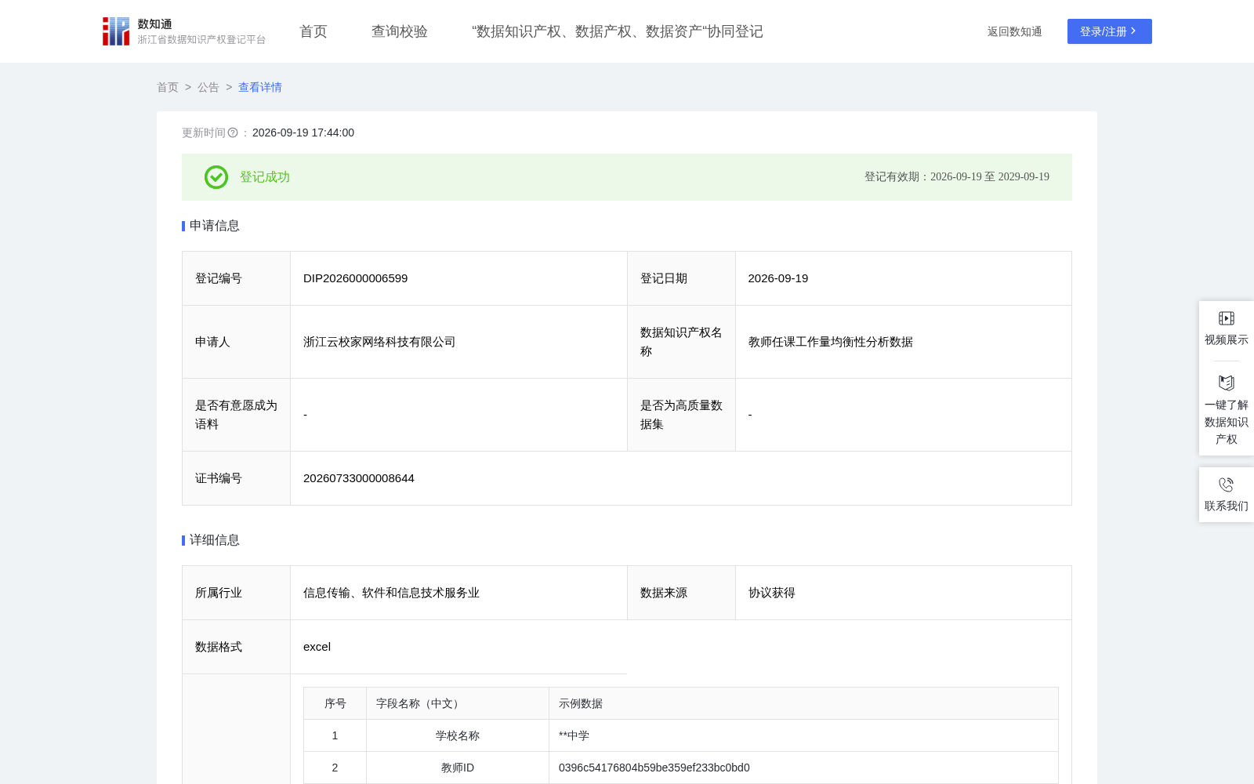Click the 序号 column header
Screen dimensions: 1254x784
click(335, 703)
